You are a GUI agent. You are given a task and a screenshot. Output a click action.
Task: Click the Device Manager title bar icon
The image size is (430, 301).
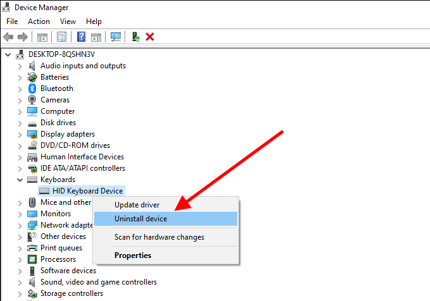(6, 8)
